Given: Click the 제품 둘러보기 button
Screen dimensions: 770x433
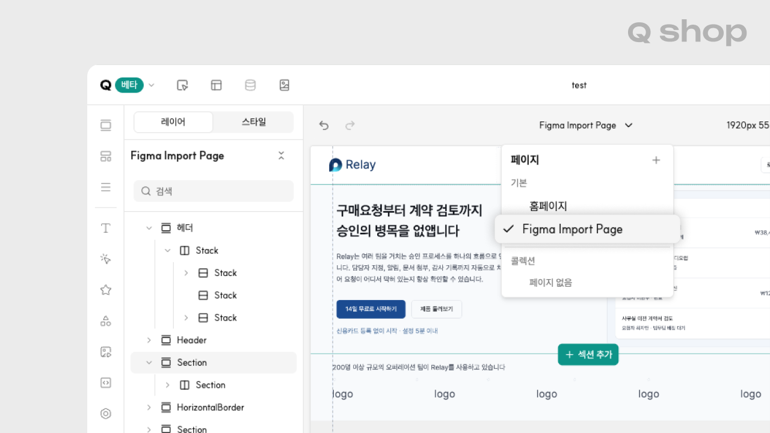Looking at the screenshot, I should click(437, 309).
